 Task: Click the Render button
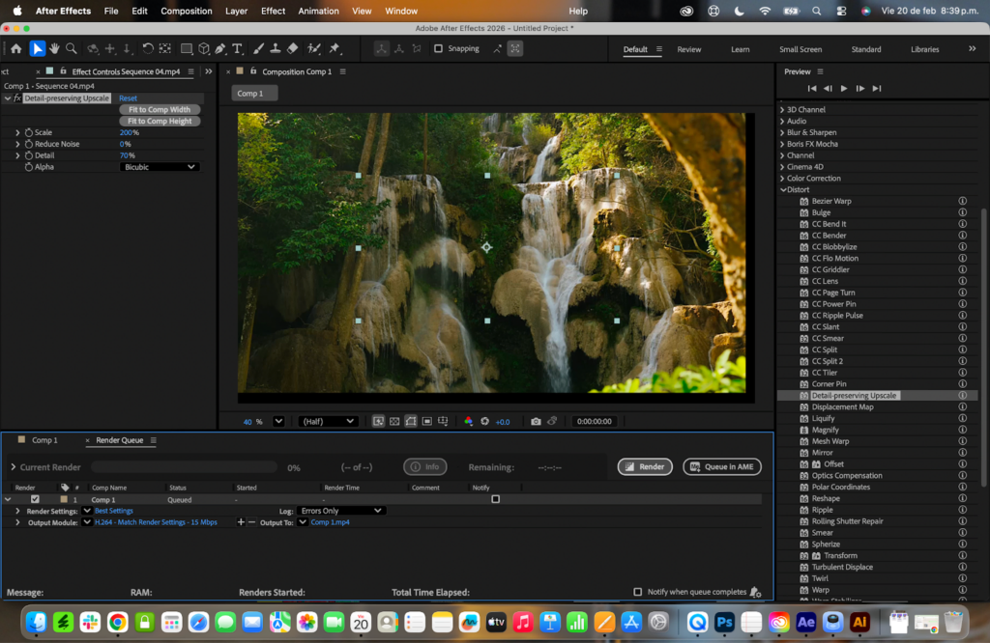pos(644,465)
